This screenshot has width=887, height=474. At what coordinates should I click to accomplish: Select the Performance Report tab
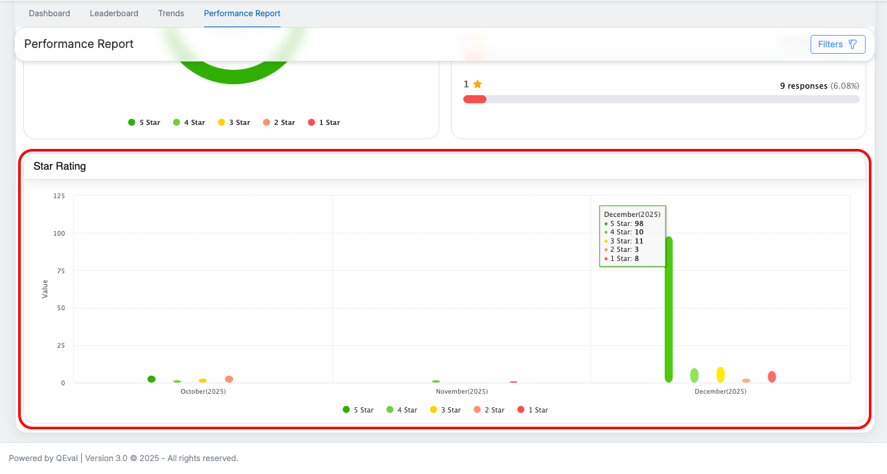242,14
